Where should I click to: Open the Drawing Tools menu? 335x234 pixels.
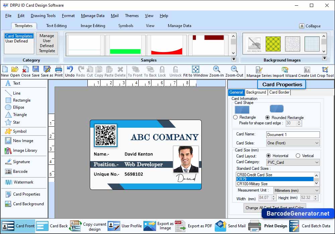click(x=43, y=16)
